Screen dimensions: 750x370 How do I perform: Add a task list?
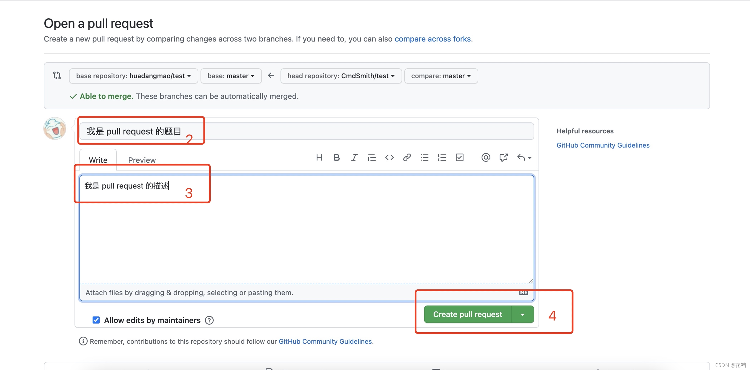(459, 157)
